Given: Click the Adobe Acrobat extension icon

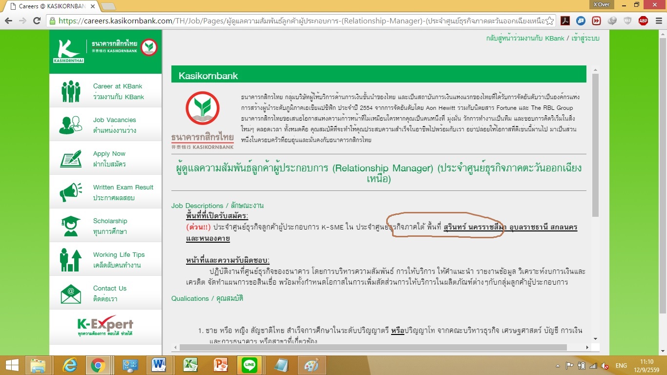Looking at the screenshot, I should (565, 21).
